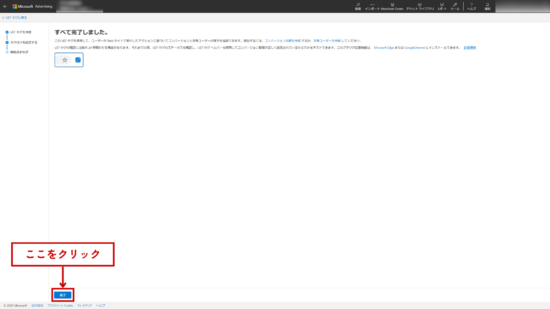Open the プライバシーと Cookie footer link
The height and width of the screenshot is (309, 550).
click(x=60, y=306)
